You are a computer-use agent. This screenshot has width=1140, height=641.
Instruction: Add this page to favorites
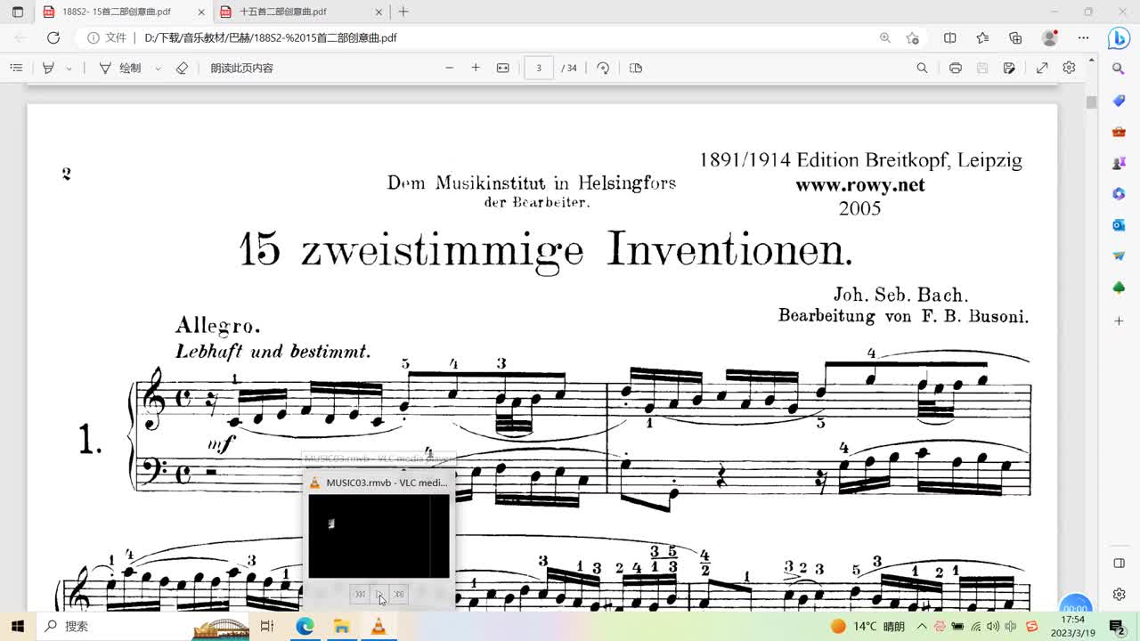(x=912, y=37)
